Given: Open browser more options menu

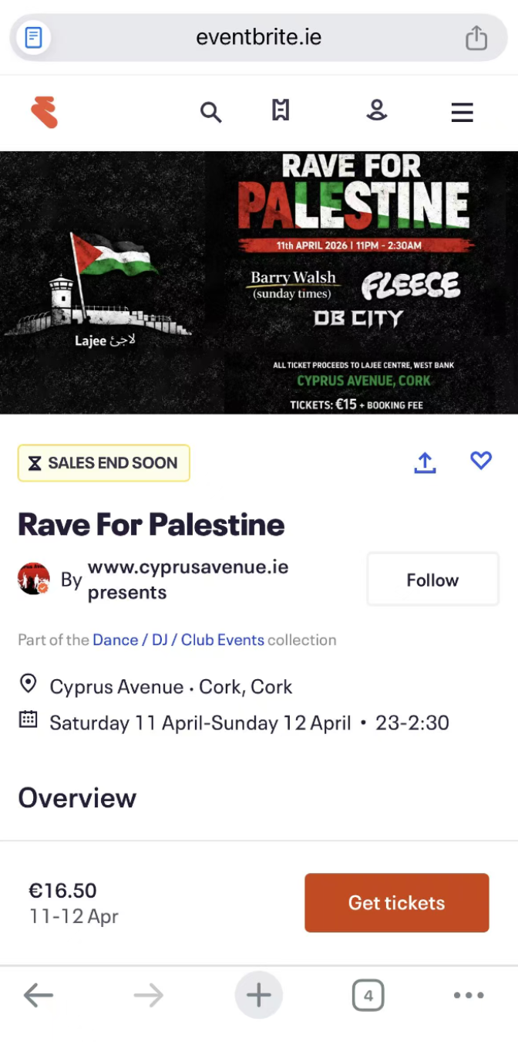Looking at the screenshot, I should click(469, 996).
